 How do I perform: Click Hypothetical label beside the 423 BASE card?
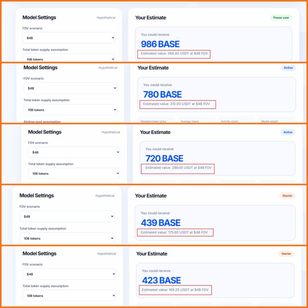click(x=106, y=254)
